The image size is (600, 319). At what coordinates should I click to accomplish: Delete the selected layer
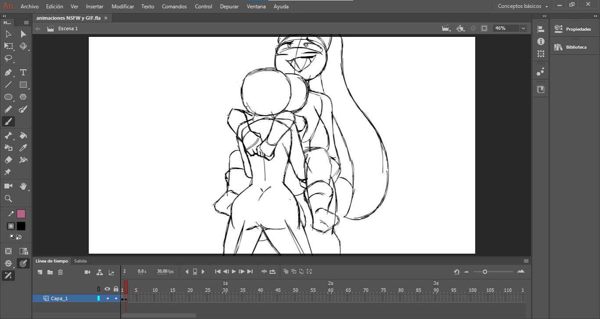61,272
